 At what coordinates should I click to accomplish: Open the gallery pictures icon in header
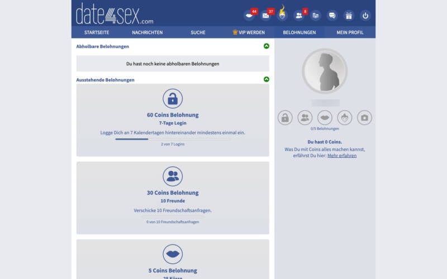tap(316, 16)
